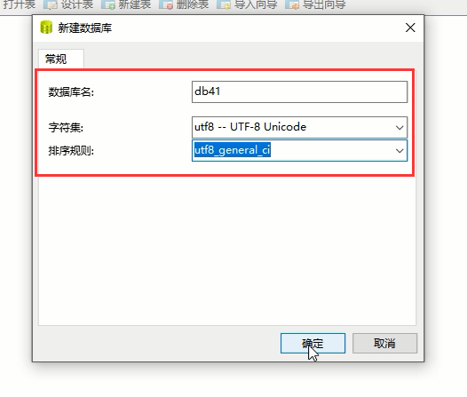Click the 新建表 (new table) toolbar icon

point(108,4)
